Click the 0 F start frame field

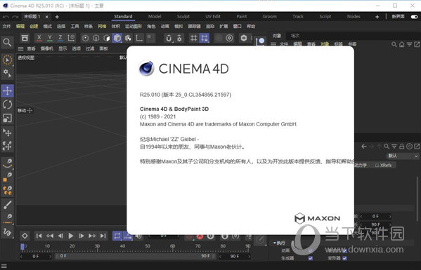click(x=36, y=257)
